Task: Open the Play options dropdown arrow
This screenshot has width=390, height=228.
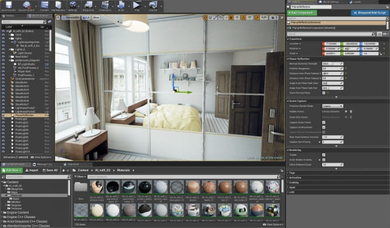Action: [145, 6]
